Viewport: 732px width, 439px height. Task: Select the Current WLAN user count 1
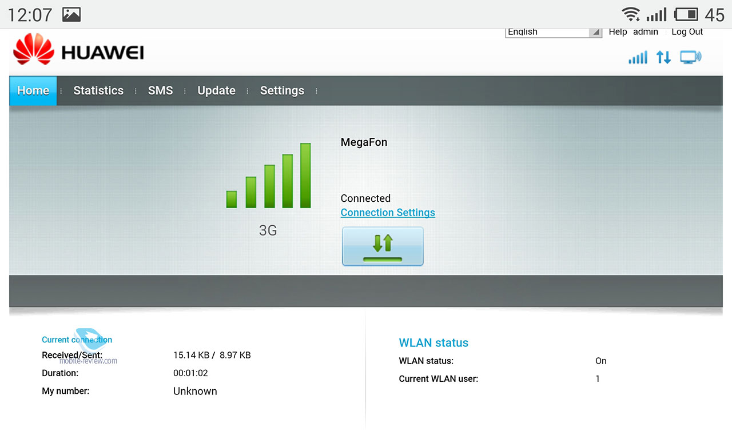[598, 378]
